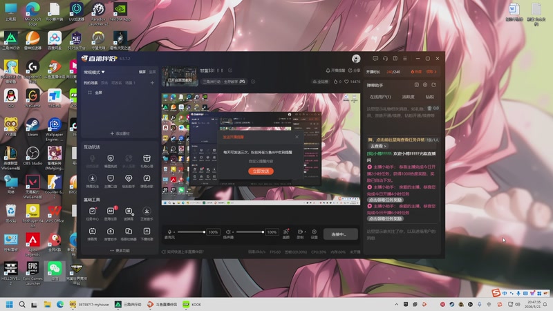Viewport: 553px width, 311px height.
Task: Click the 去查看 > button
Action: 377,146
